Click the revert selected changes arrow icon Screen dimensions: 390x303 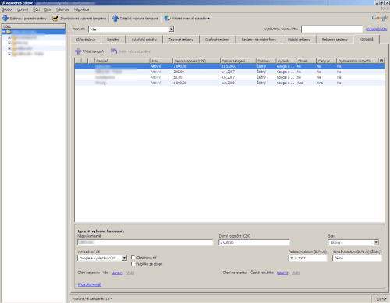pos(114,51)
